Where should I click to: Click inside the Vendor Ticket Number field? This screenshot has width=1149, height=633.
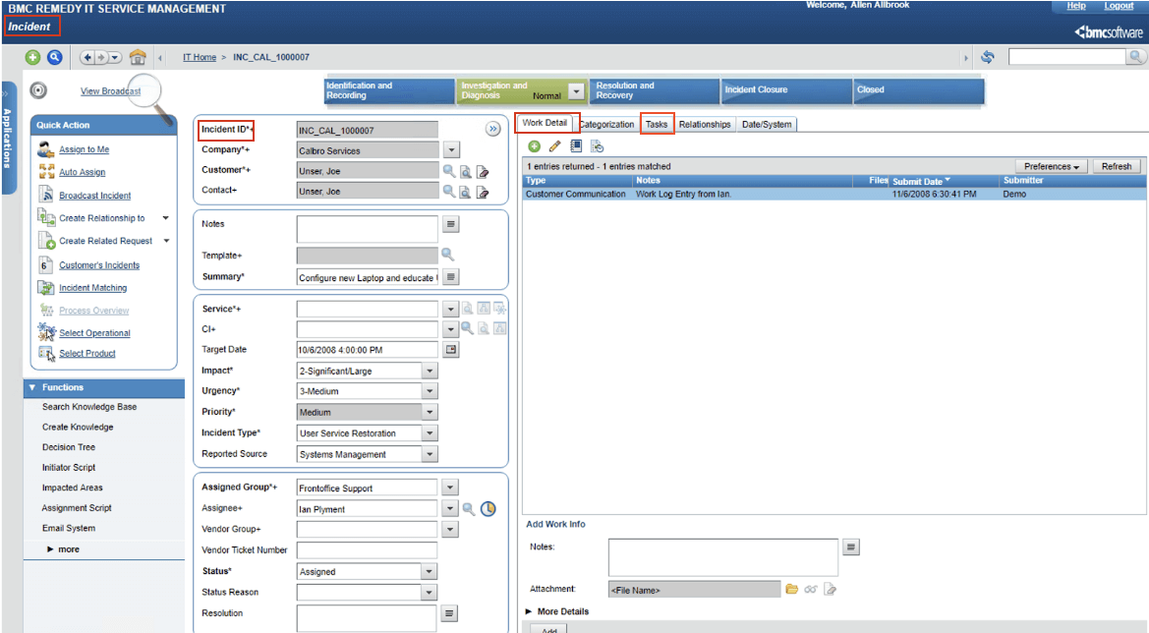point(368,549)
